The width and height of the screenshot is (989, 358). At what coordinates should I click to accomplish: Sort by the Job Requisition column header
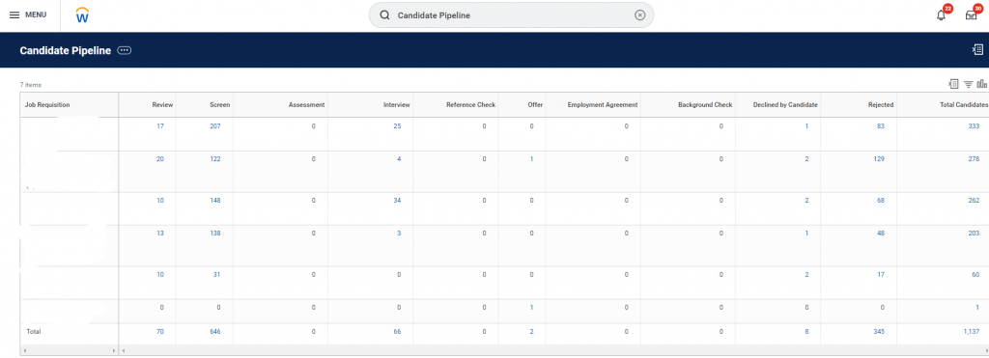click(x=70, y=104)
